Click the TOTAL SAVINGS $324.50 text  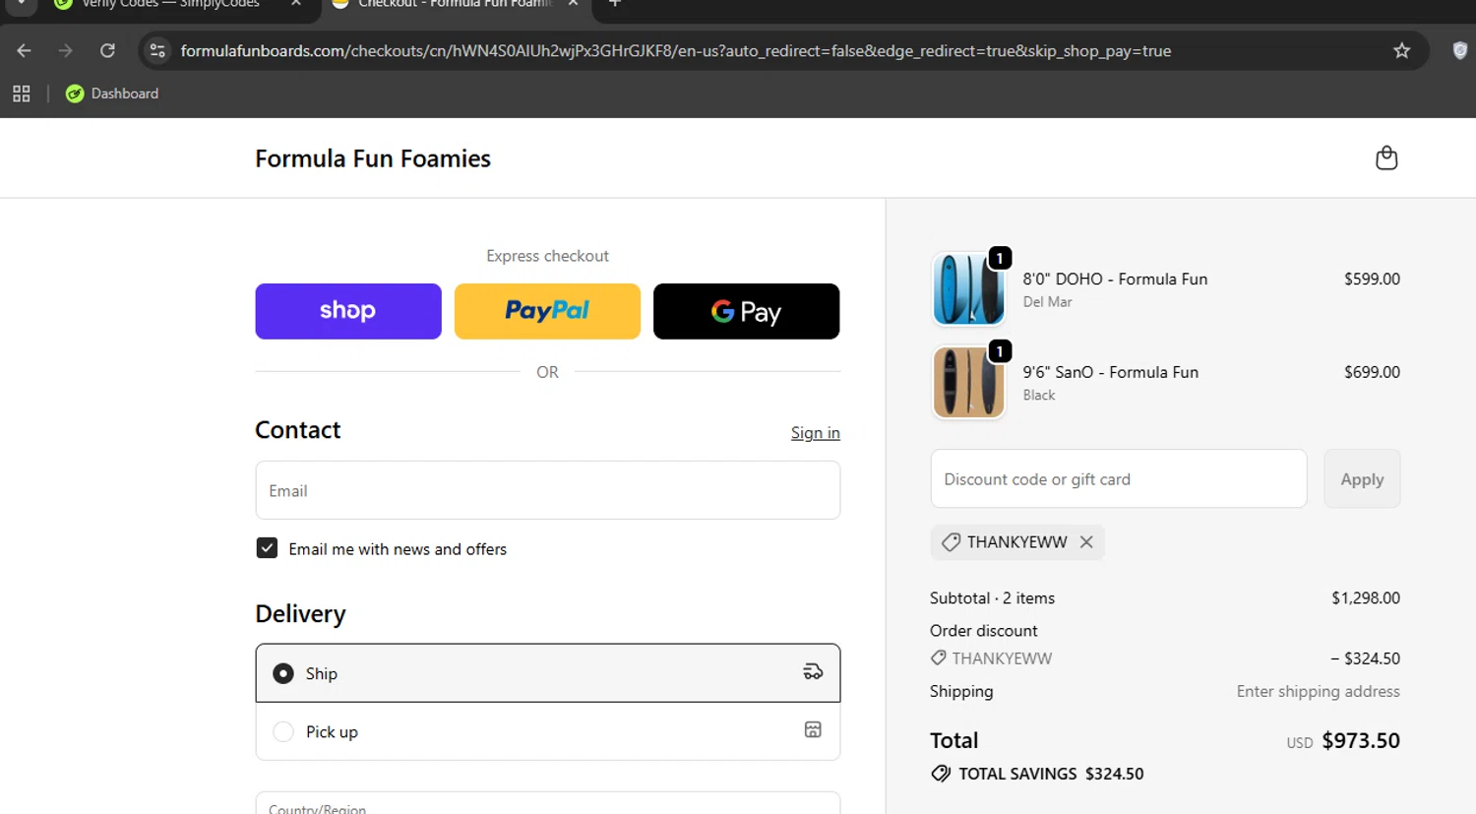coord(1050,774)
